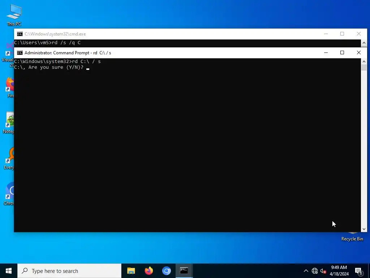Launch Firefox from the taskbar
Viewport: 370px width, 278px height.
[x=149, y=271]
